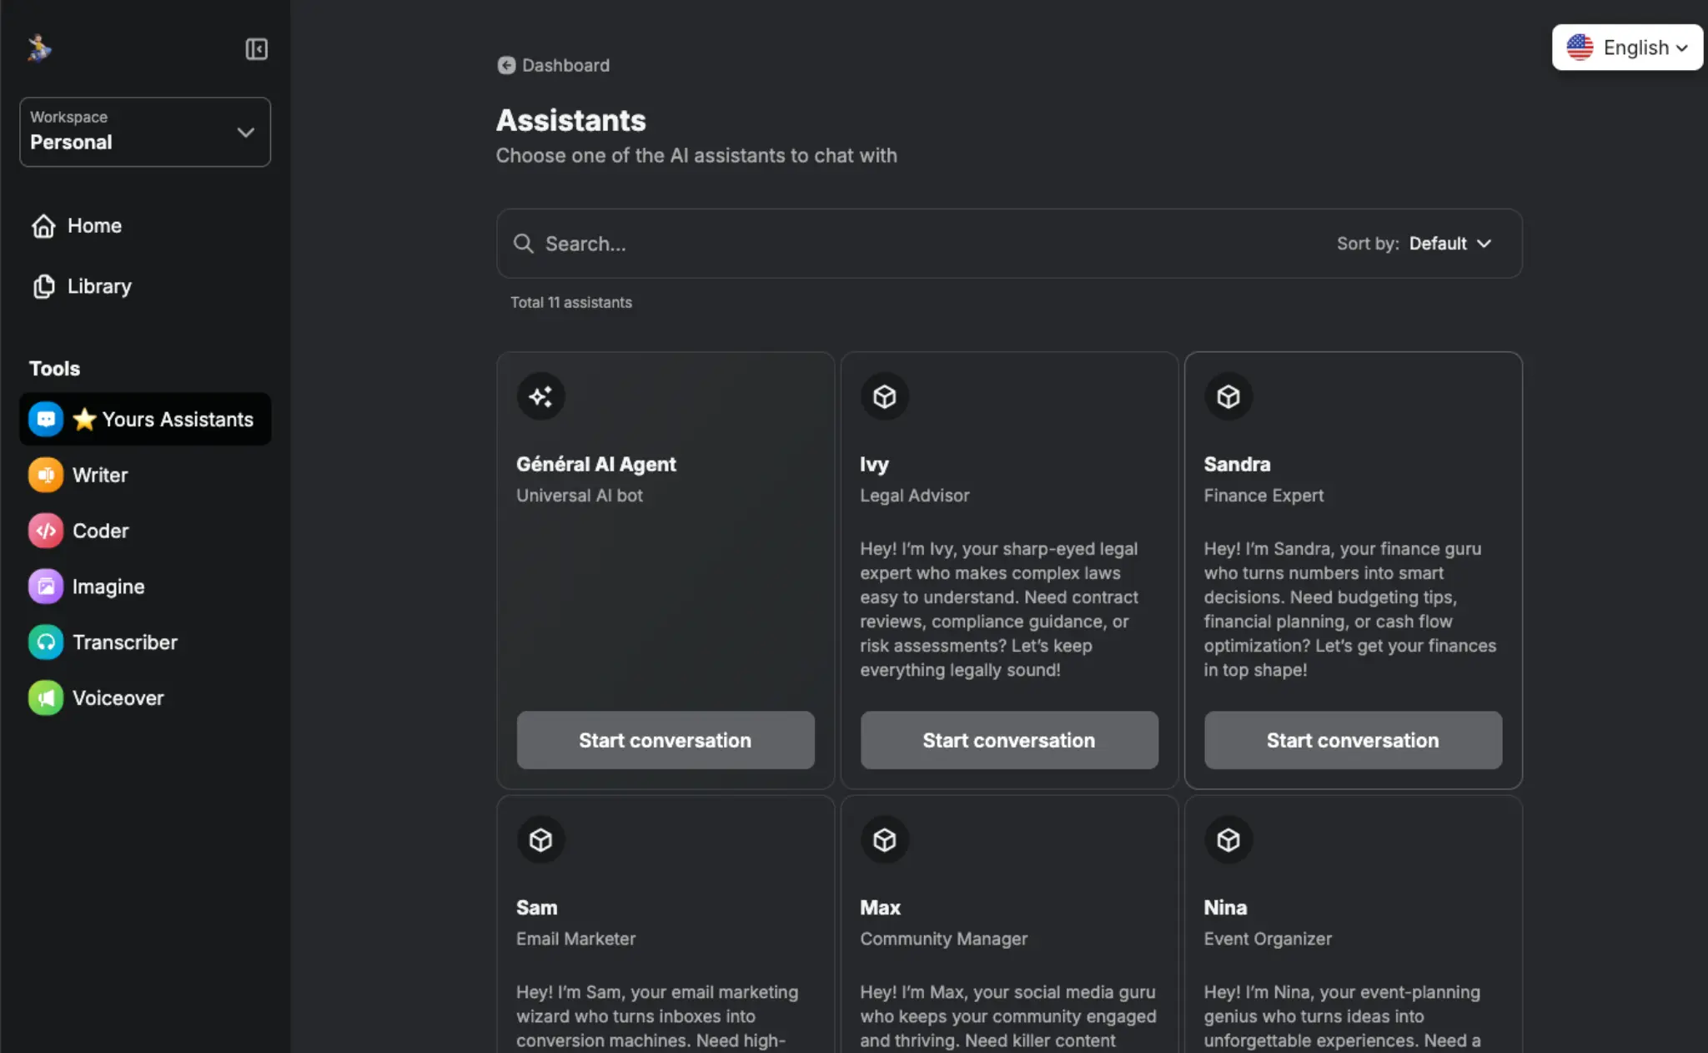1708x1053 pixels.
Task: Select the Imagine image tool
Action: tap(108, 586)
